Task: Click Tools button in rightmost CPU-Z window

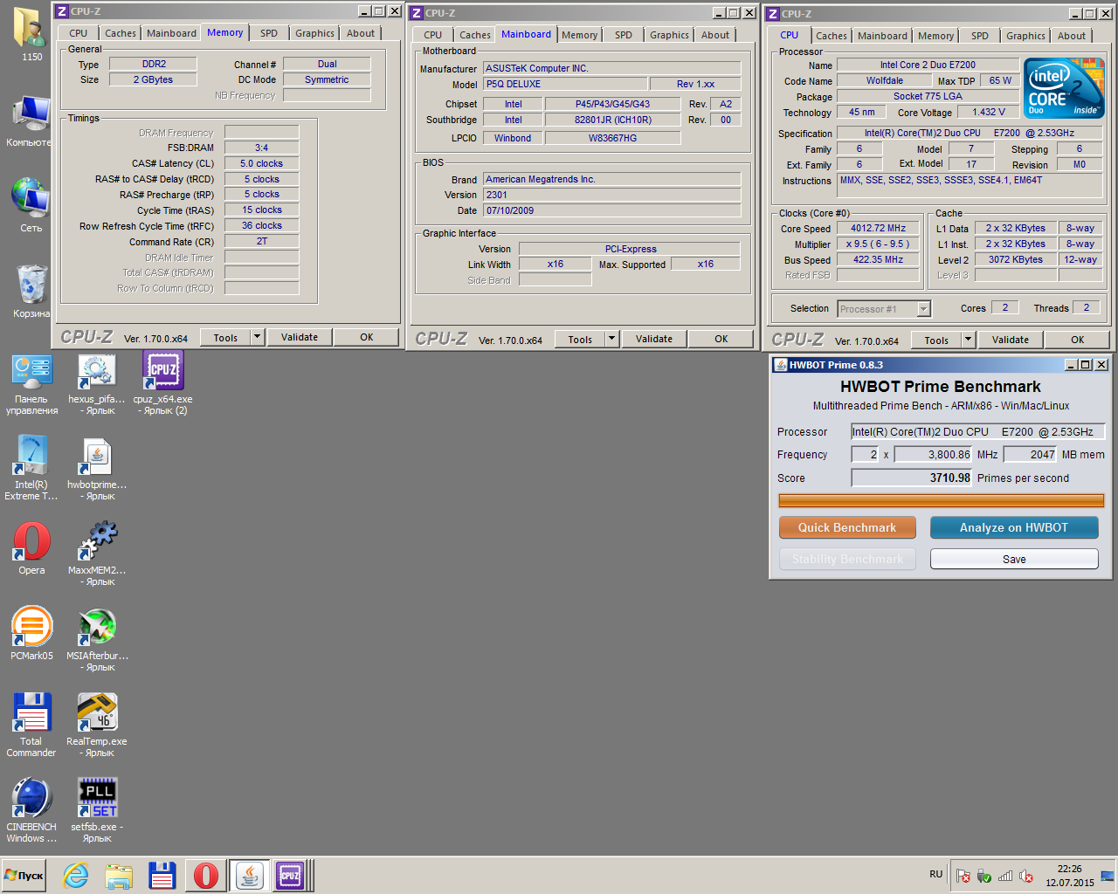Action: click(936, 340)
